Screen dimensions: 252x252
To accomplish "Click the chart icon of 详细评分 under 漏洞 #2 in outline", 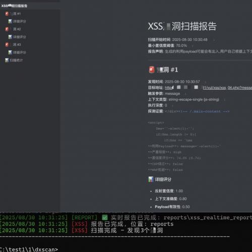I will (x=10, y=37).
